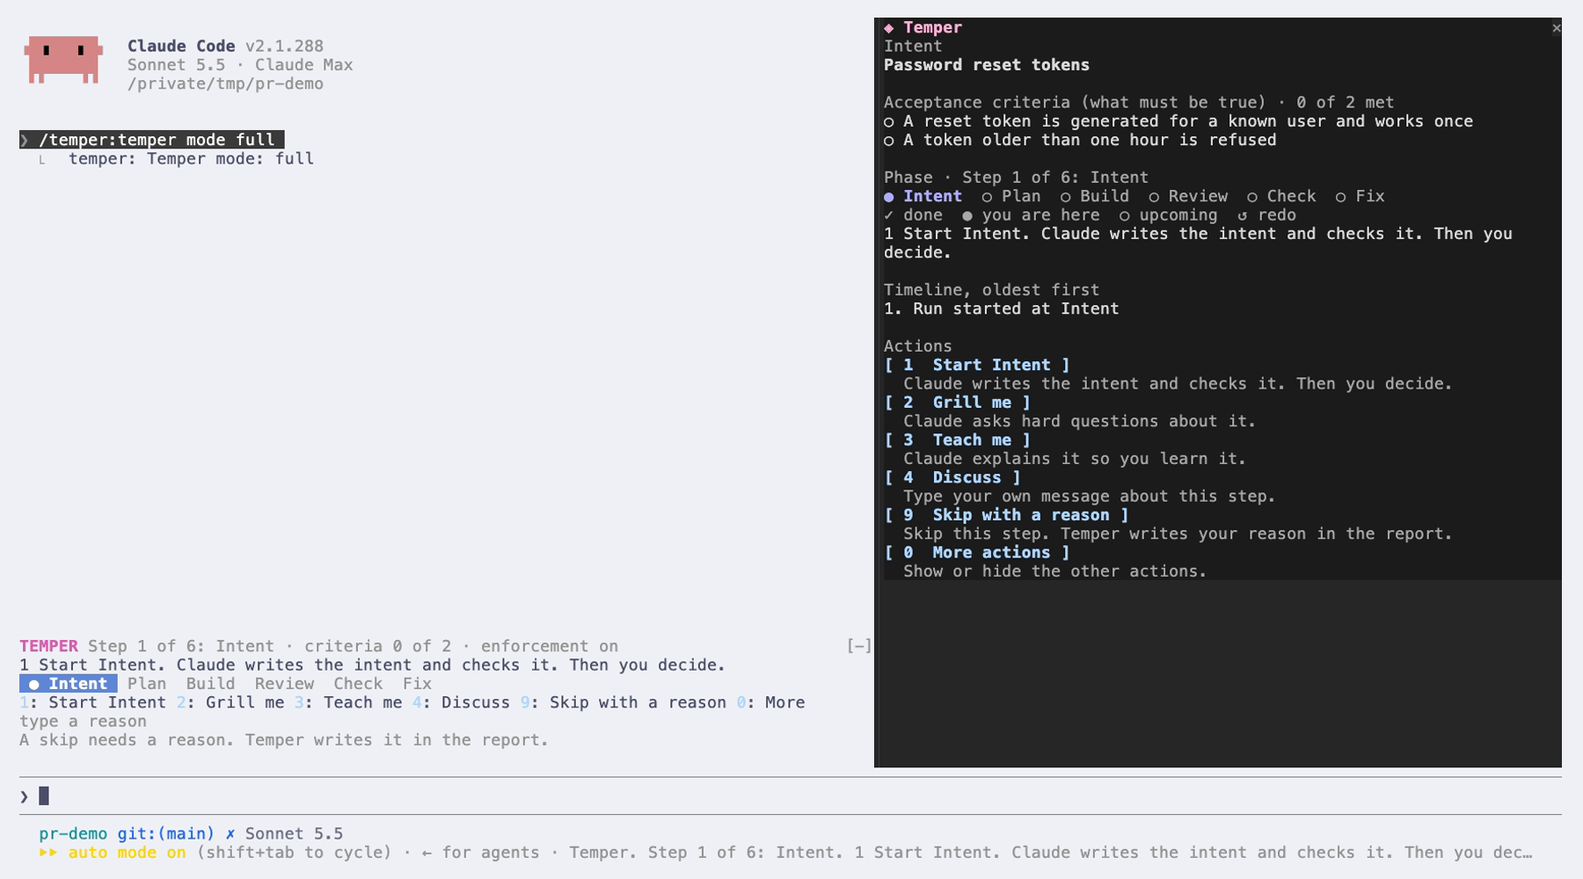The width and height of the screenshot is (1583, 879).
Task: Click '3: Teach me' shortcut in bottom row
Action: [348, 702]
